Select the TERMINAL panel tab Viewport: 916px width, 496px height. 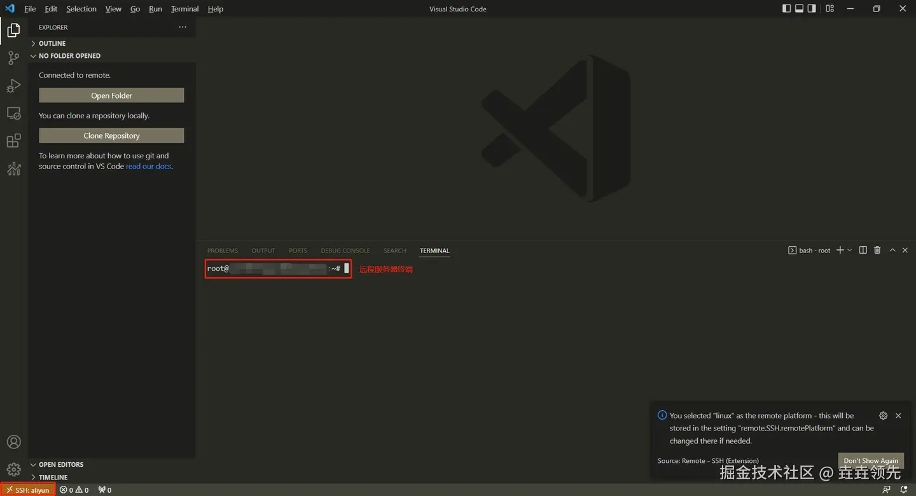click(x=434, y=251)
